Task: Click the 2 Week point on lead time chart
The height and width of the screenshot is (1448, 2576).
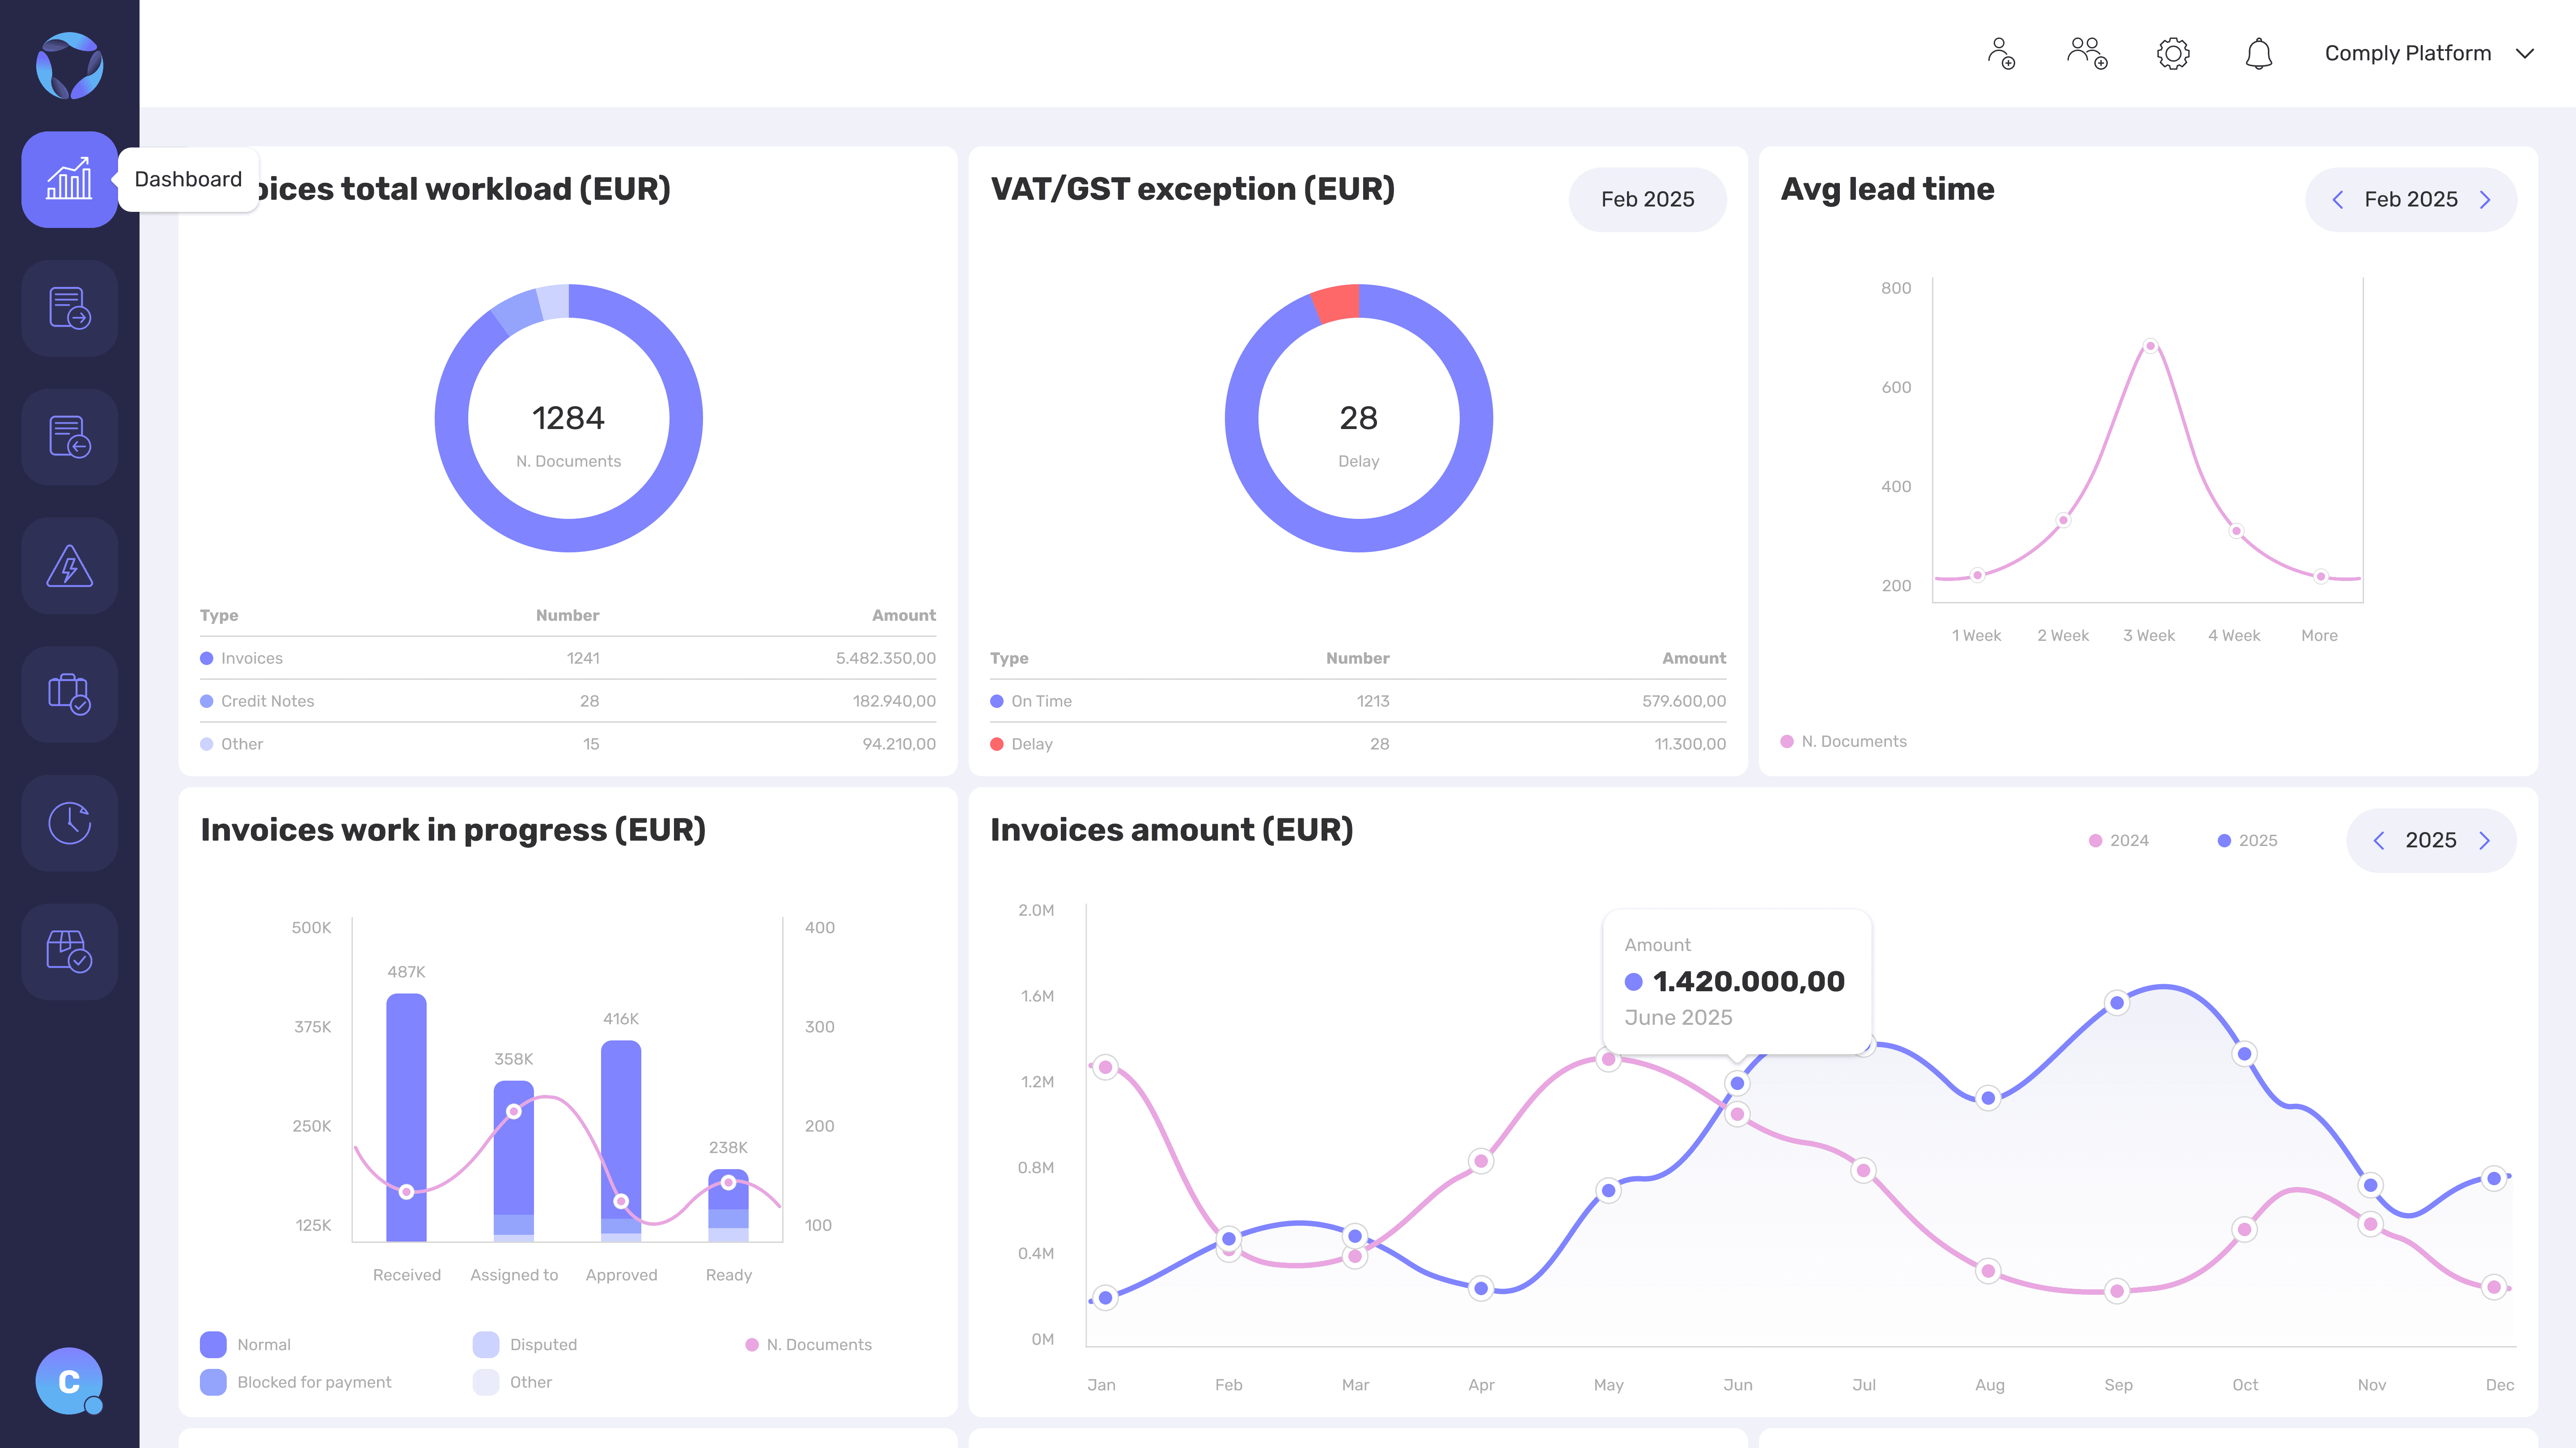Action: coord(2063,520)
